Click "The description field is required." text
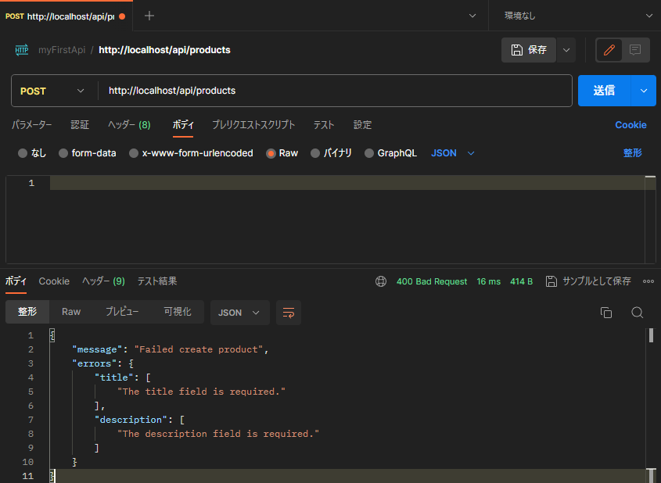 click(x=218, y=434)
